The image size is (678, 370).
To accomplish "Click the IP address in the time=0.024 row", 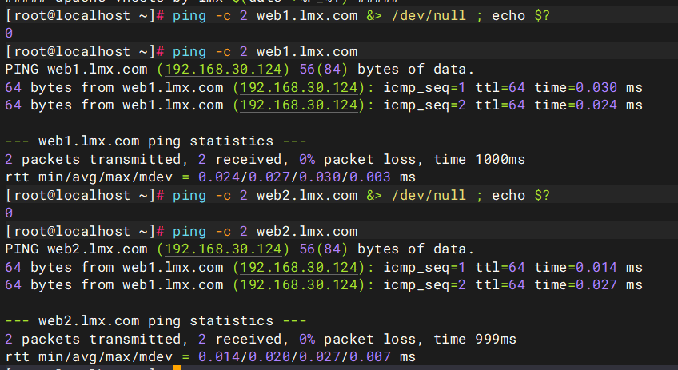I will pyautogui.click(x=299, y=105).
